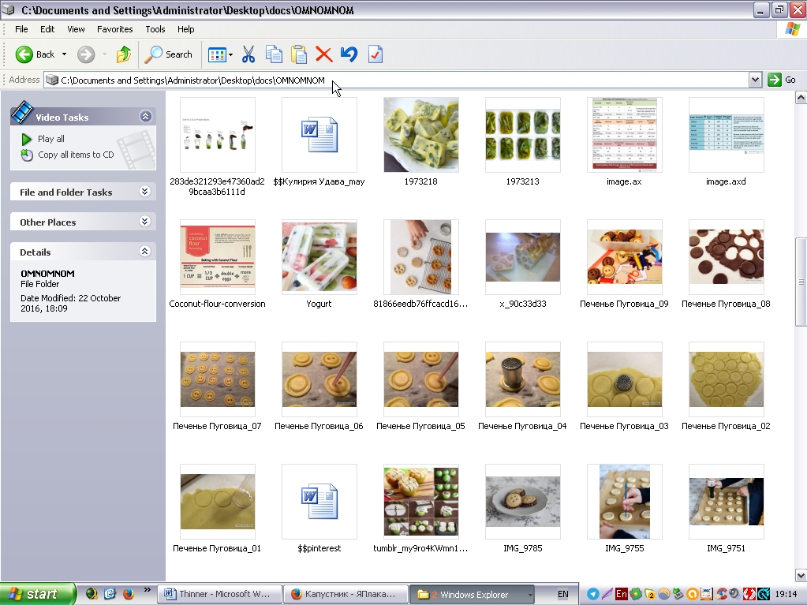Screen dimensions: 807x605
Task: Open the Favorites menu
Action: coord(115,29)
